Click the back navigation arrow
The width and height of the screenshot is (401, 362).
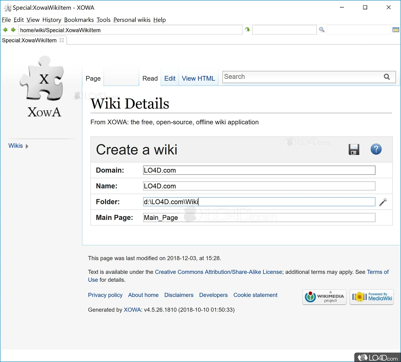point(5,29)
